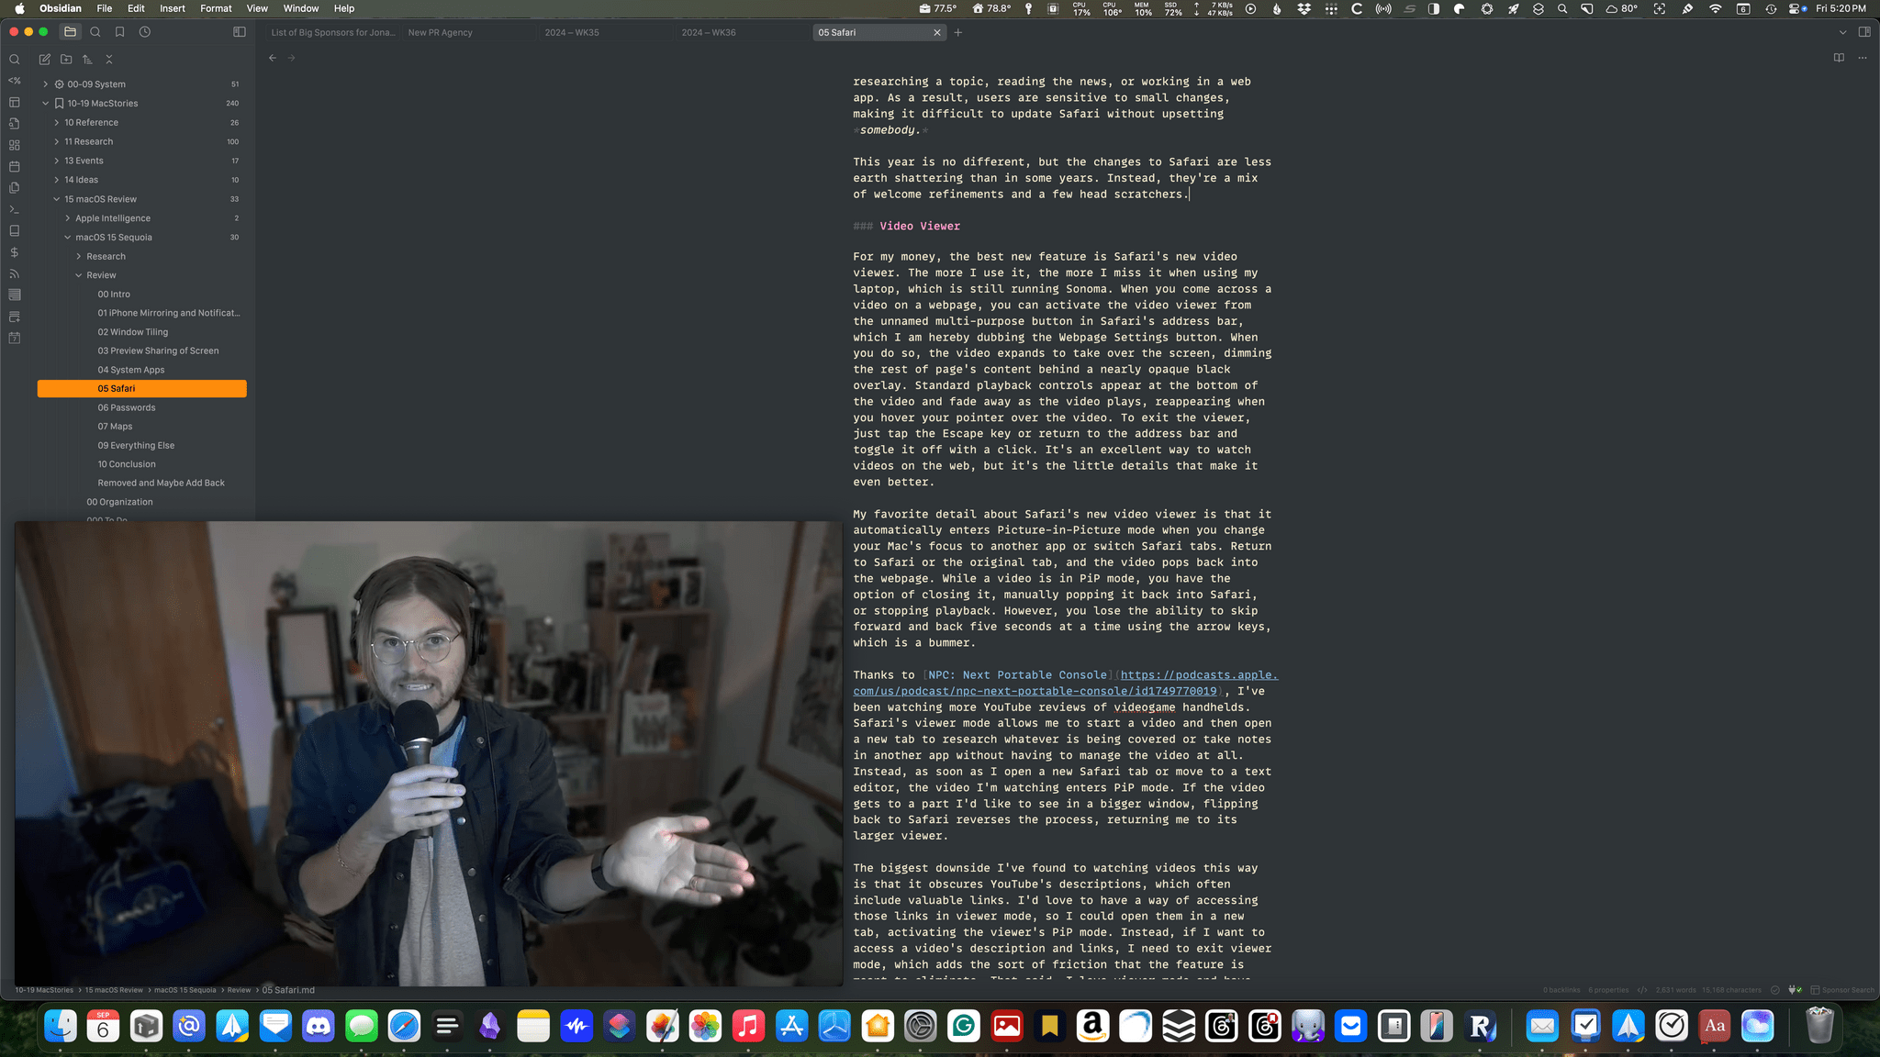The image size is (1880, 1057).
Task: Open the recent files clock icon
Action: (145, 32)
